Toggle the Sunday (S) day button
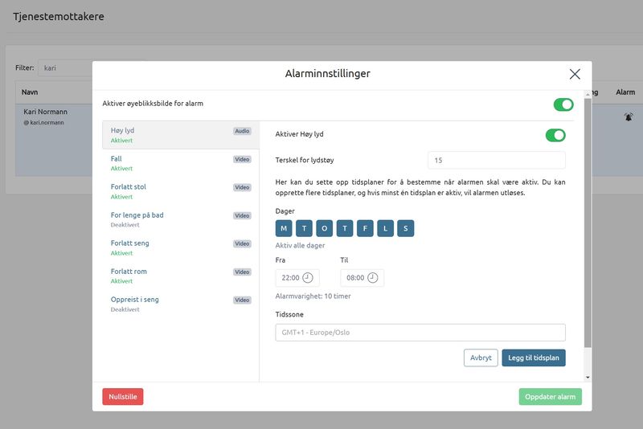 click(406, 228)
